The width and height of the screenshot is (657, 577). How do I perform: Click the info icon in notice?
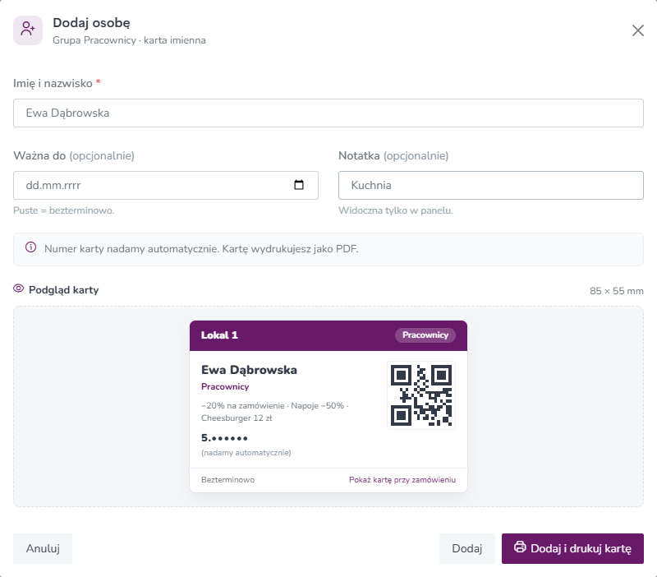(30, 247)
